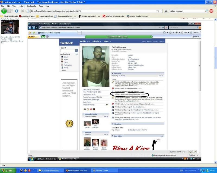Click the Firefox scrollbar up arrow

[215, 20]
